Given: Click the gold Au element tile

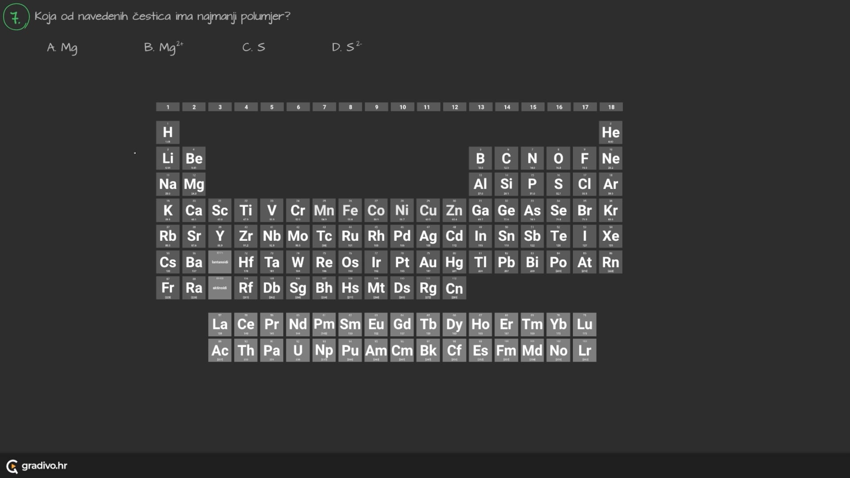Looking at the screenshot, I should [x=428, y=262].
